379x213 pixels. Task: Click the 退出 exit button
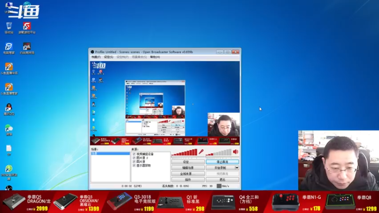coord(222,180)
